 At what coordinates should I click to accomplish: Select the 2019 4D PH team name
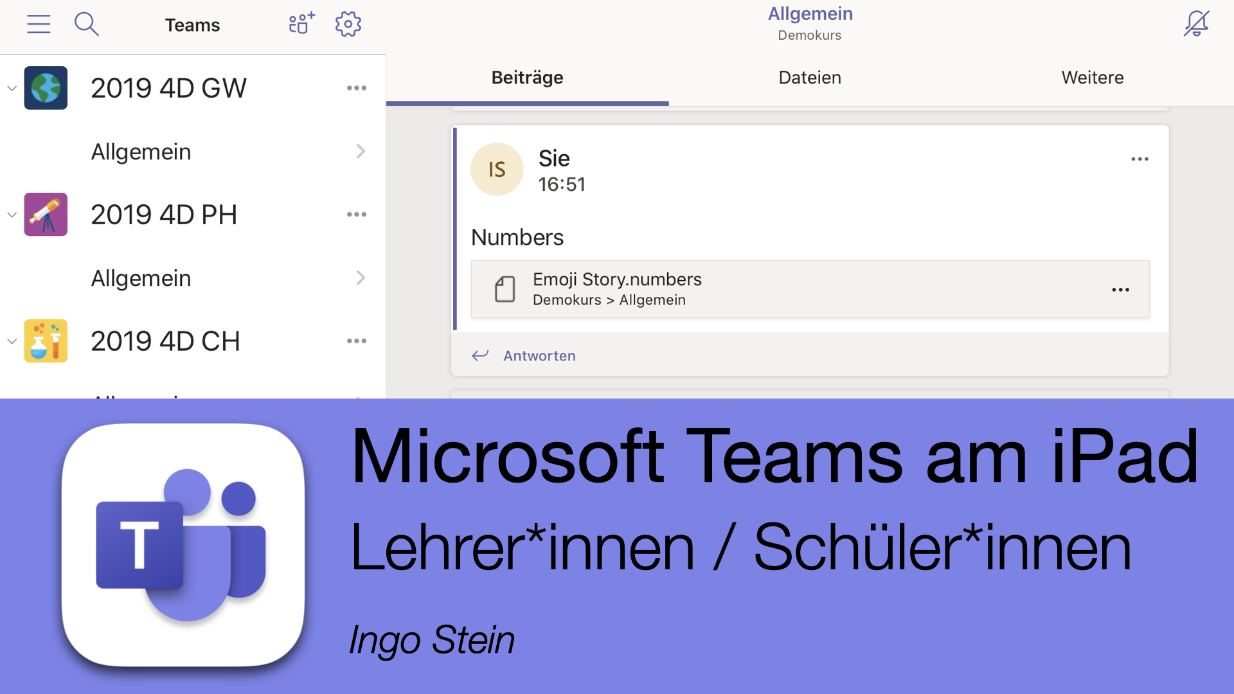(x=164, y=215)
